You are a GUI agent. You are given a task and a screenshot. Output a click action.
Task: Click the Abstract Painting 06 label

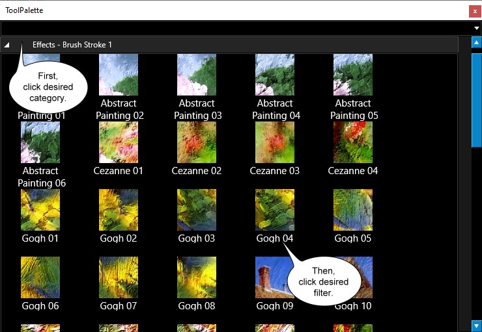tap(41, 177)
